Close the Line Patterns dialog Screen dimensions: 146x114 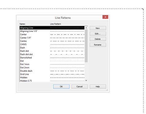point(105,17)
